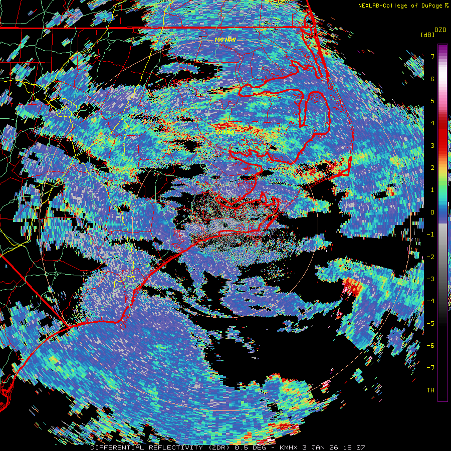This screenshot has height=451, width=451.
Task: Click the 5 value on the scale
Action: tap(432, 101)
